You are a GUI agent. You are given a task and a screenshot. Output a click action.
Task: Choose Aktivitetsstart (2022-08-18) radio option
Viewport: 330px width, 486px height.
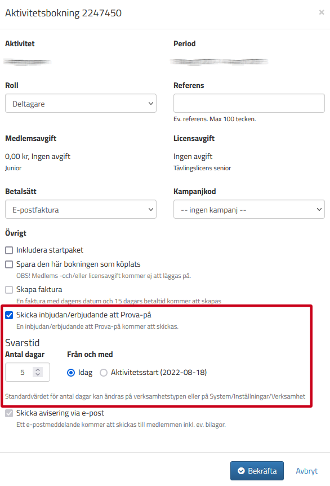pos(104,373)
